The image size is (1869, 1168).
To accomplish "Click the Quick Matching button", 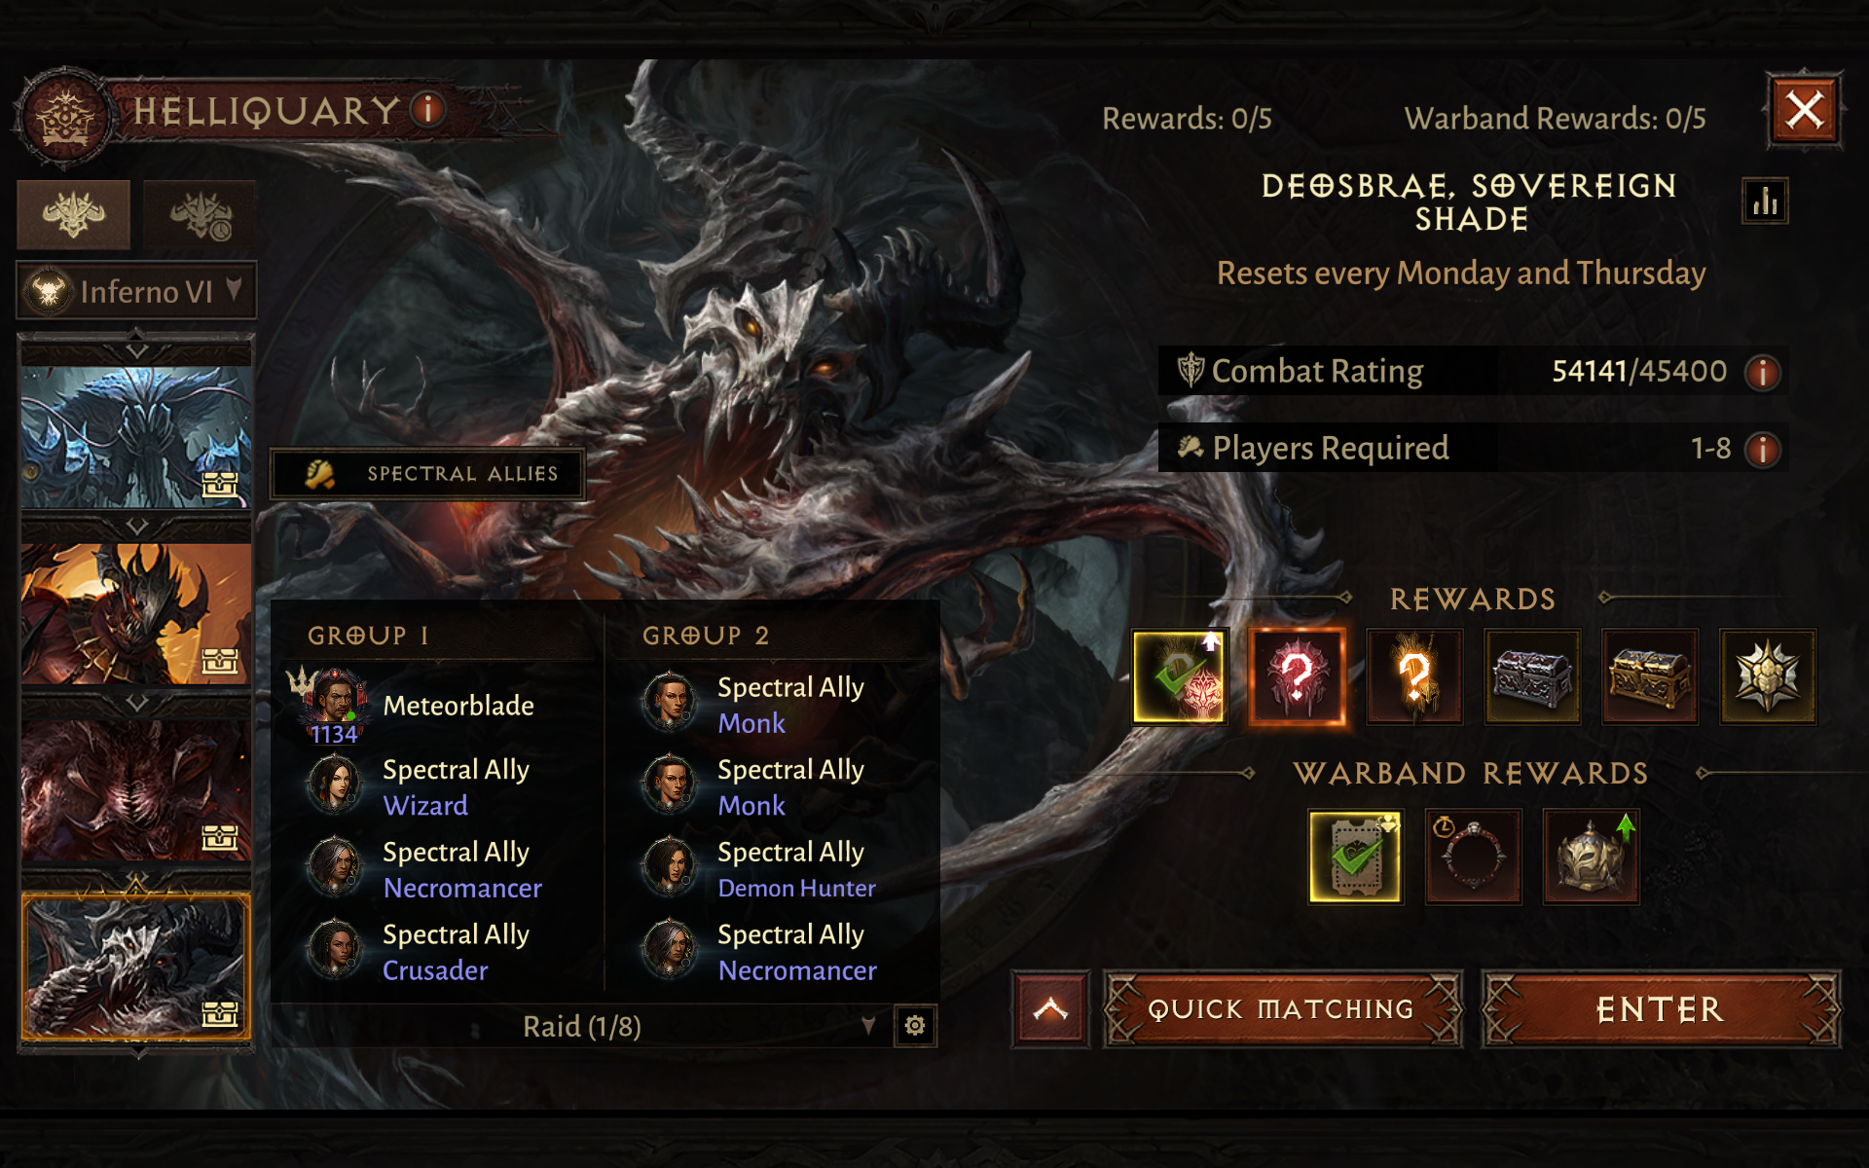I will click(1282, 1009).
